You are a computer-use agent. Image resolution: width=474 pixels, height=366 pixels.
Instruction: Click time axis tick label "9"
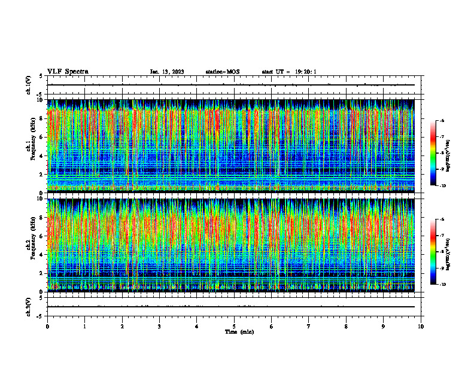pos(383,327)
